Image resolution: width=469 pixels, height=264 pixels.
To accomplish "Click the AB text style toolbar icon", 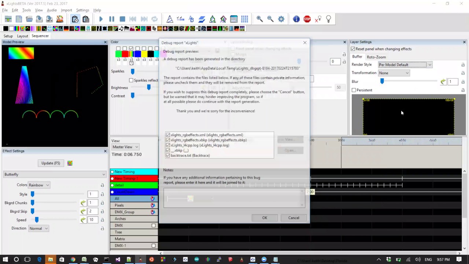I will (191, 19).
